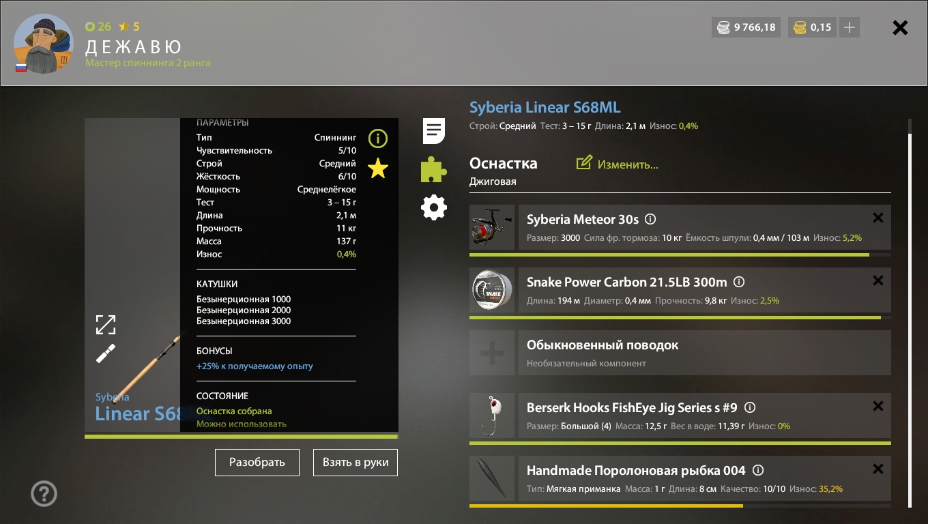The height and width of the screenshot is (524, 928).
Task: Show info for Snake Power Carbon line
Action: tap(738, 282)
